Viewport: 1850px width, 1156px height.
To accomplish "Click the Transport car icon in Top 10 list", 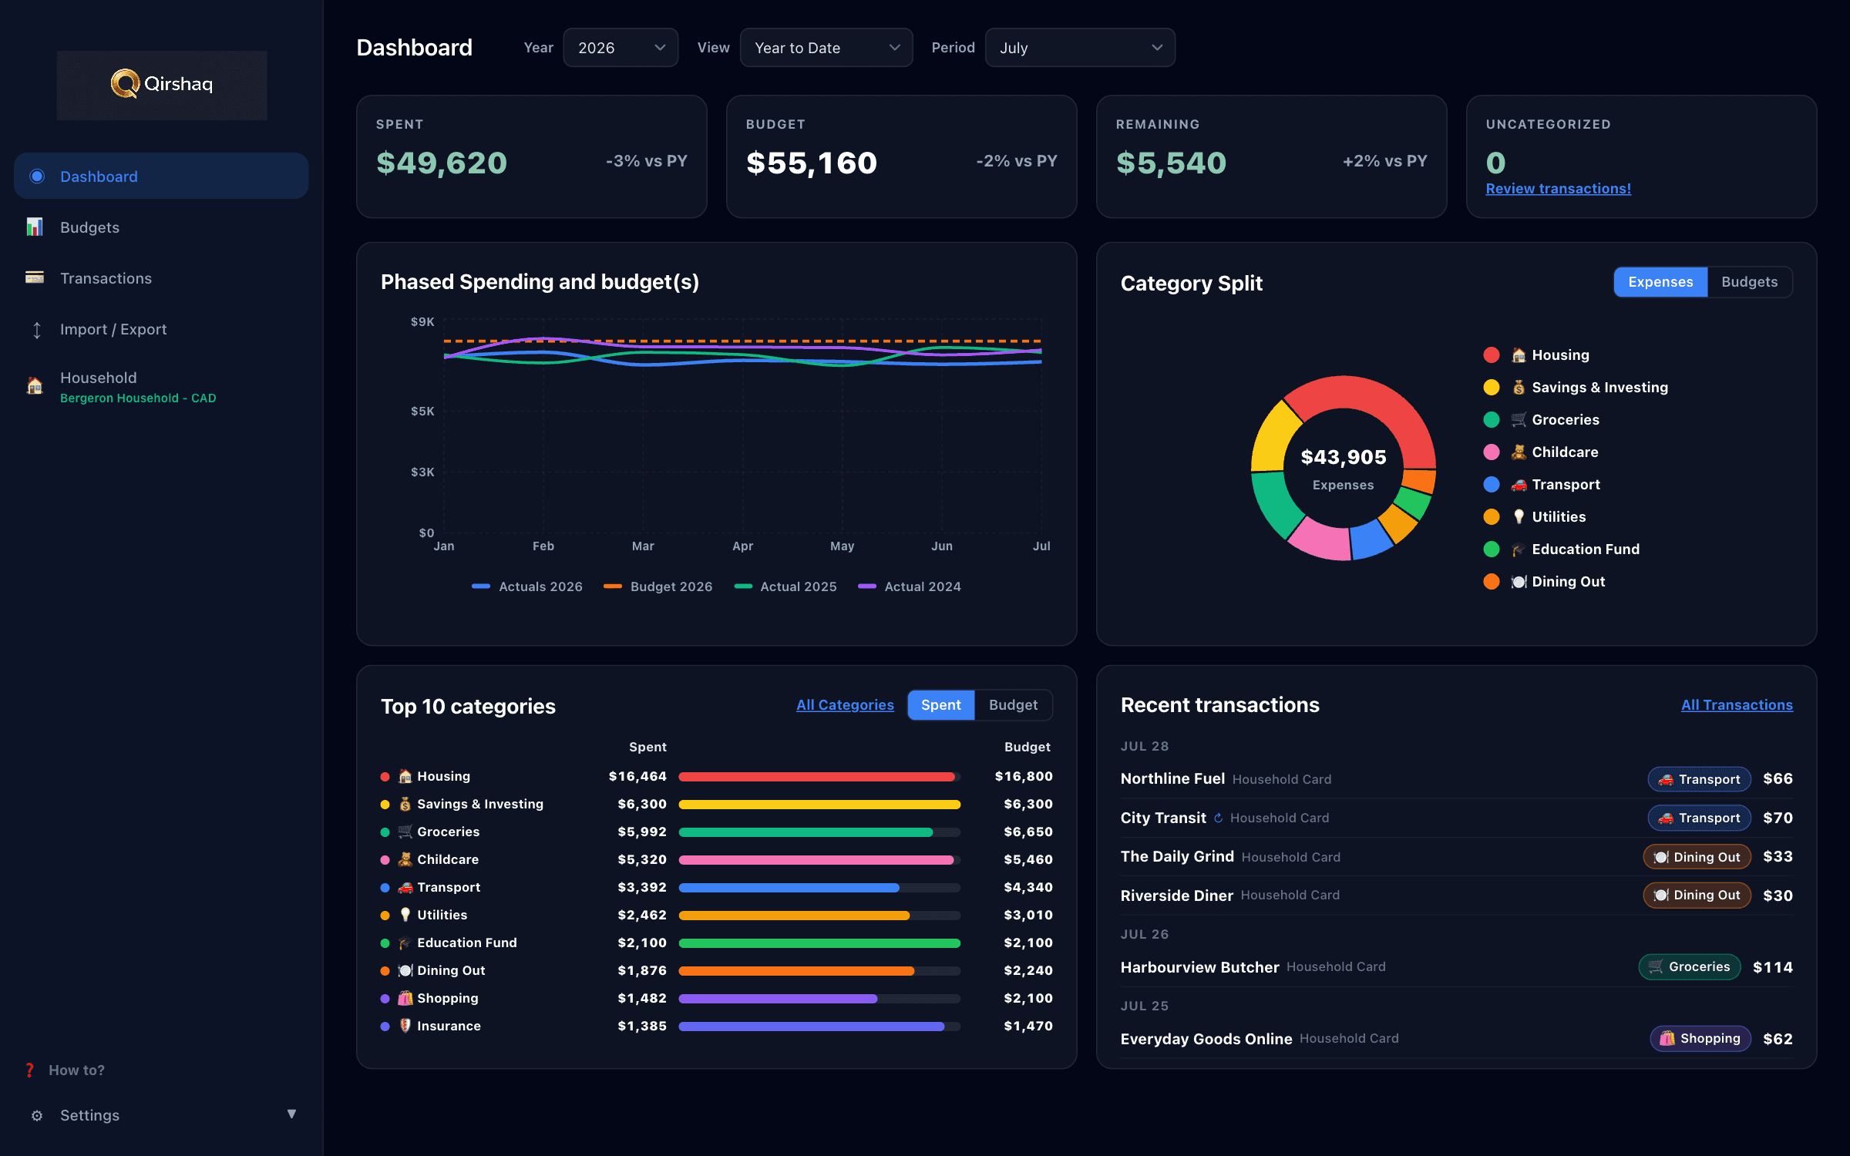I will (x=405, y=887).
